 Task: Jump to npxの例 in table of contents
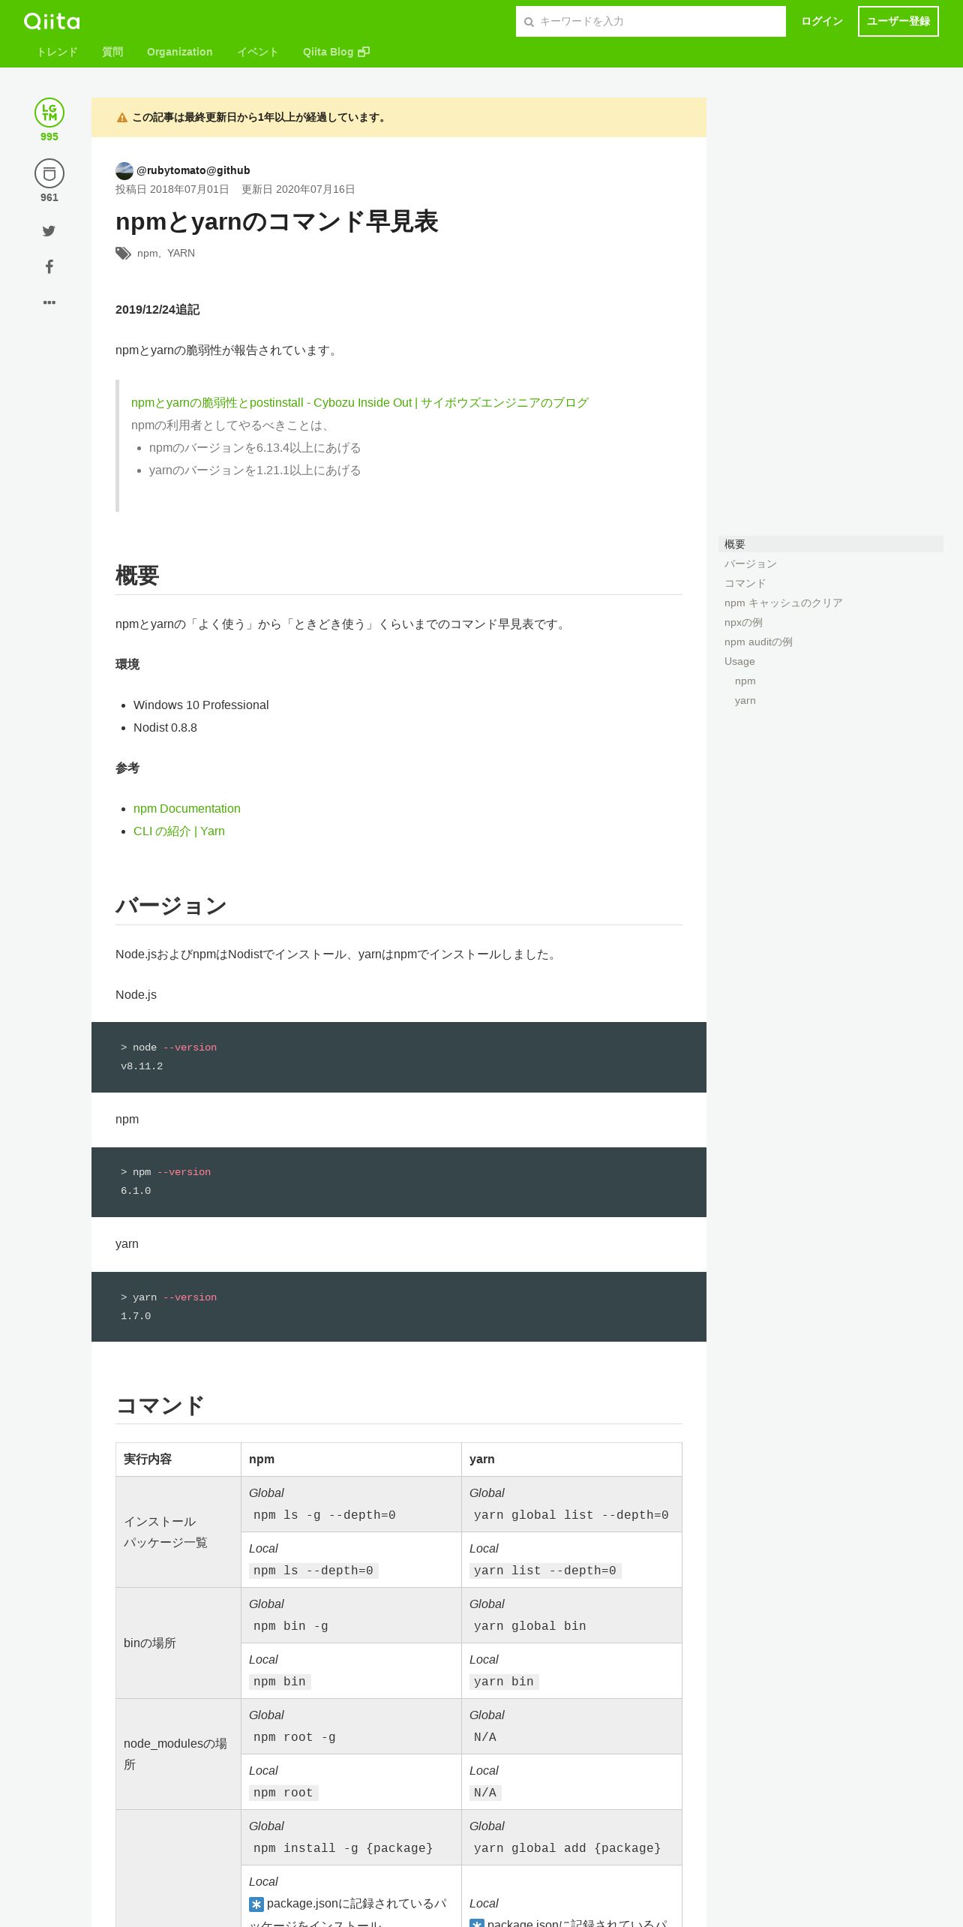(x=743, y=622)
